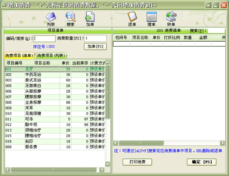This screenshot has width=229, height=176.
Task: Click the 打印消费 button
Action: point(137,162)
